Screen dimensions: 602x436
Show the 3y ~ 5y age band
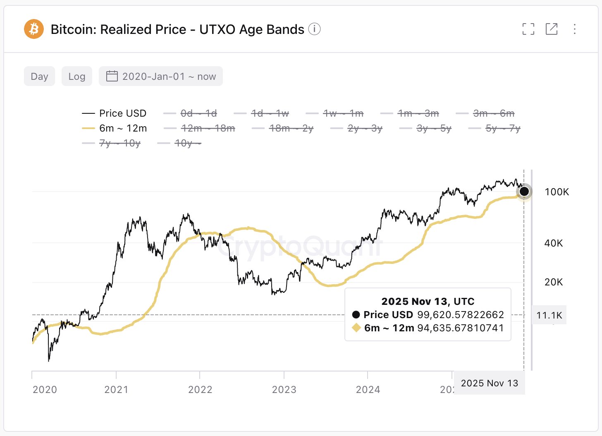[x=434, y=128]
